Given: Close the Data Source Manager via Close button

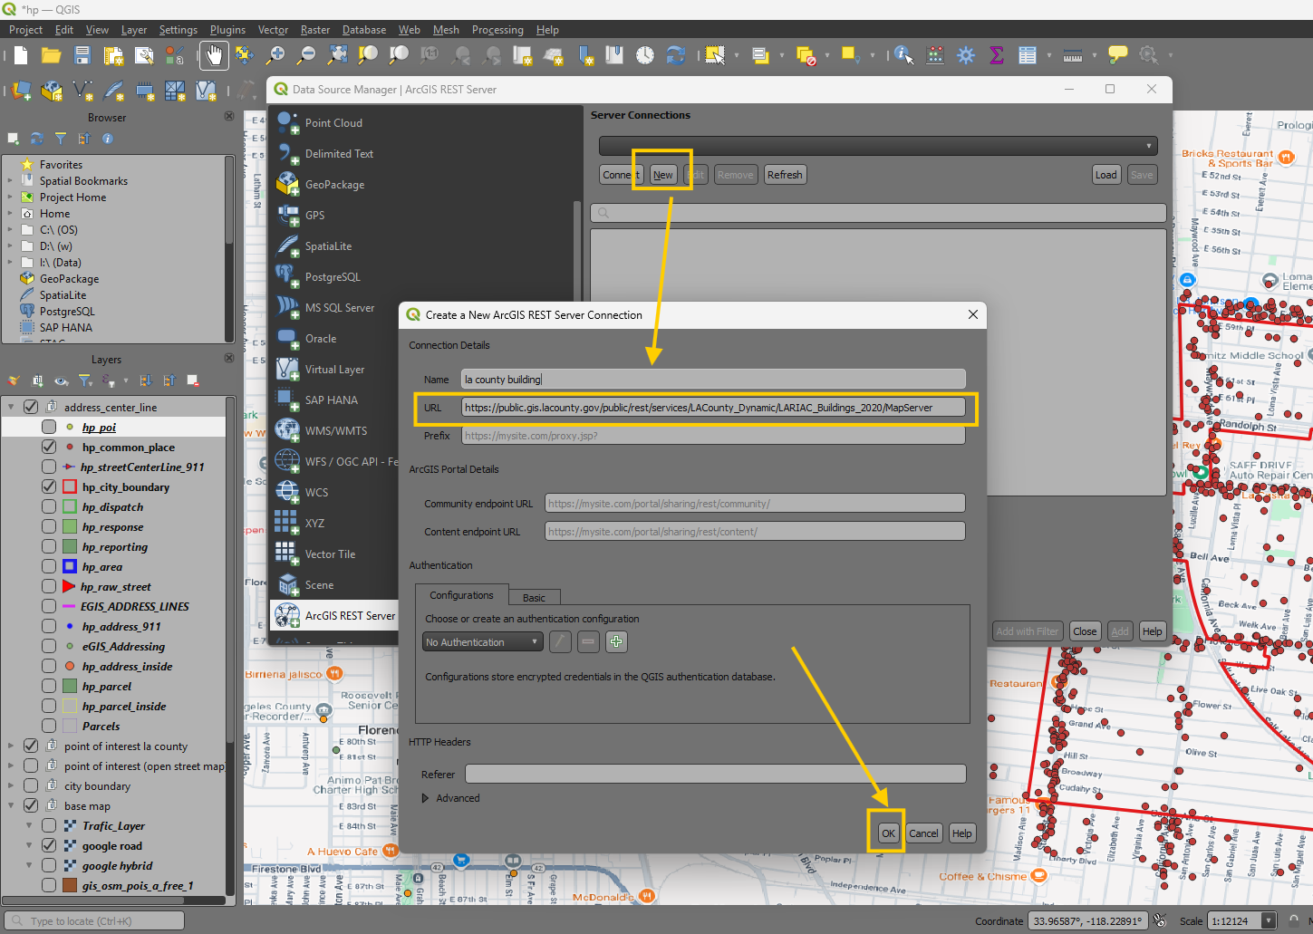Looking at the screenshot, I should point(1085,631).
